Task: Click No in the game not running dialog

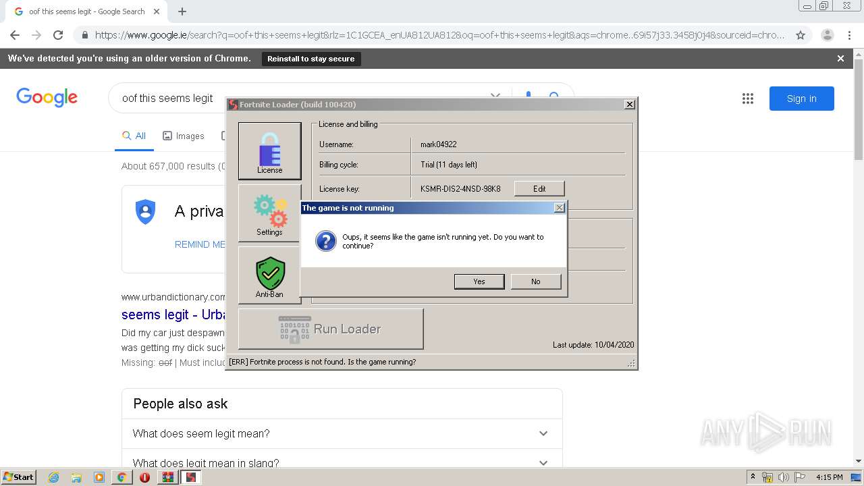Action: pos(536,281)
